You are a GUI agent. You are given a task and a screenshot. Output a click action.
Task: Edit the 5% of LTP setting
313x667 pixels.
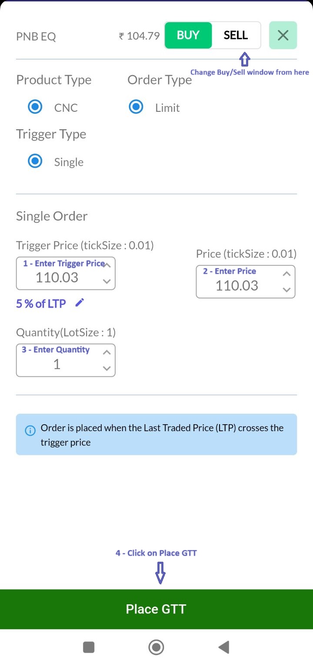click(79, 303)
